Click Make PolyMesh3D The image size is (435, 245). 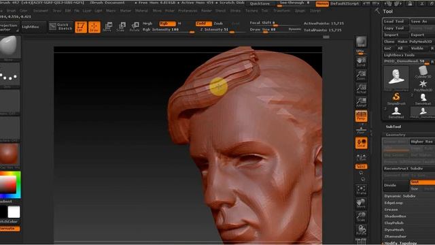415,42
